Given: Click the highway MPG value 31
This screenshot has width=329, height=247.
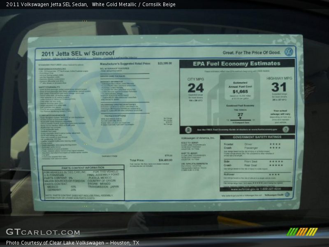Looking at the screenshot, I should coord(279,87).
